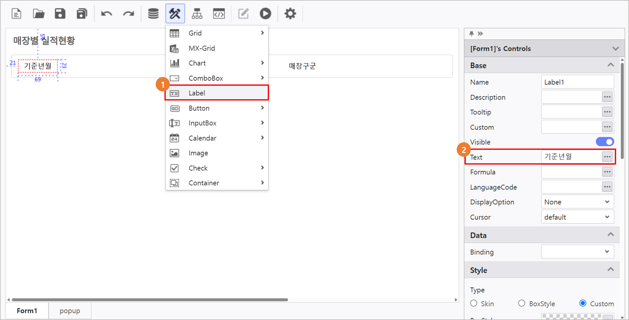Screen dimensions: 629x320
Task: Click the ellipsis button beside Text field
Action: (x=607, y=157)
